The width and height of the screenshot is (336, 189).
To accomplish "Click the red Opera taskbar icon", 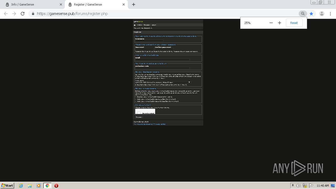I will point(56,186).
